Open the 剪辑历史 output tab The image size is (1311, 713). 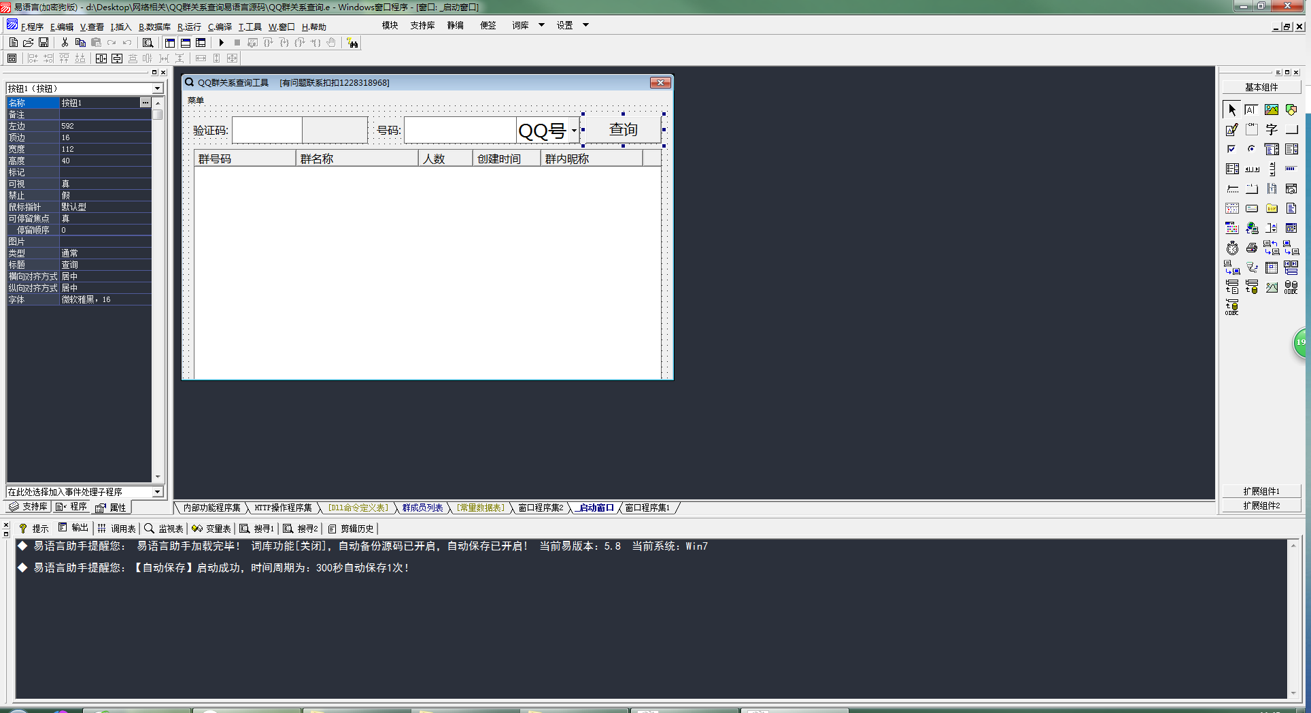351,529
